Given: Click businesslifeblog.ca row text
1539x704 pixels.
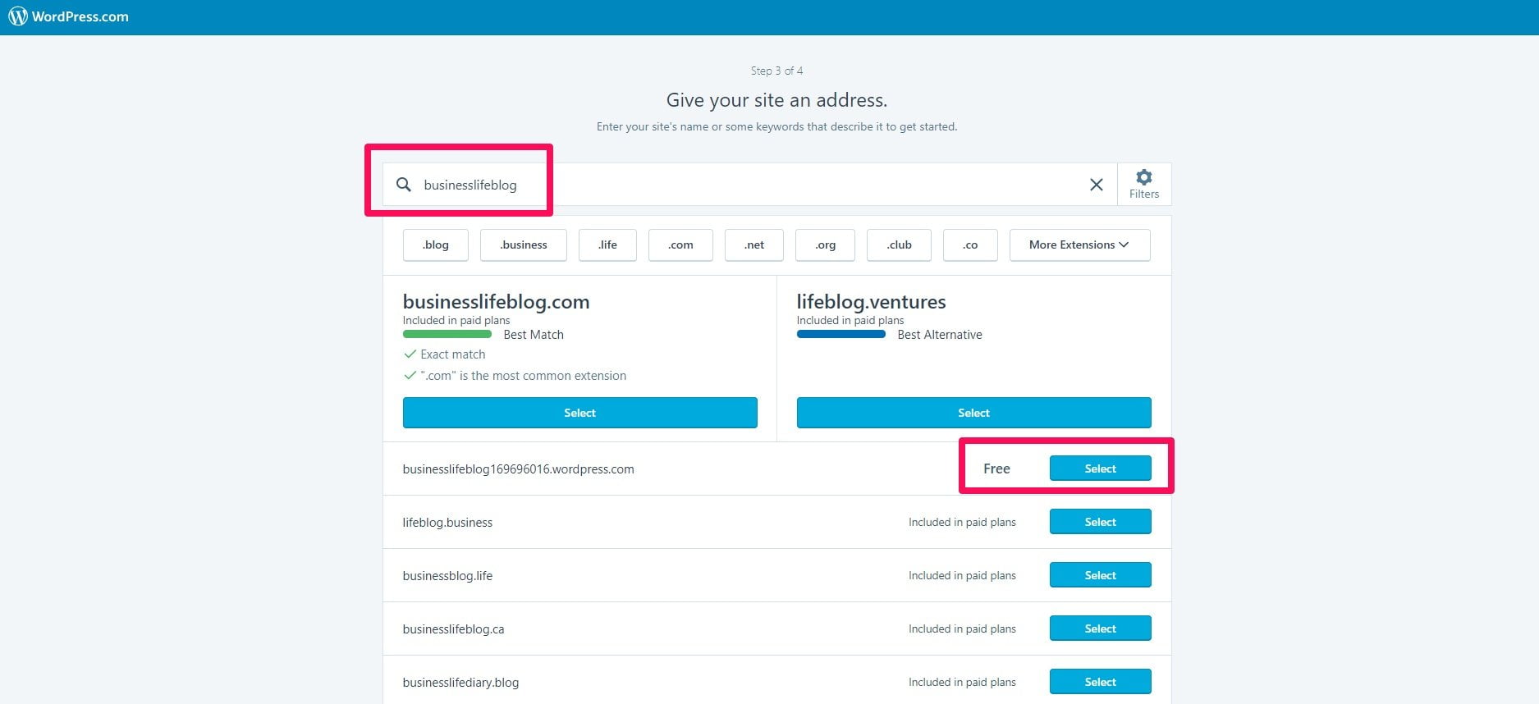Looking at the screenshot, I should [453, 629].
